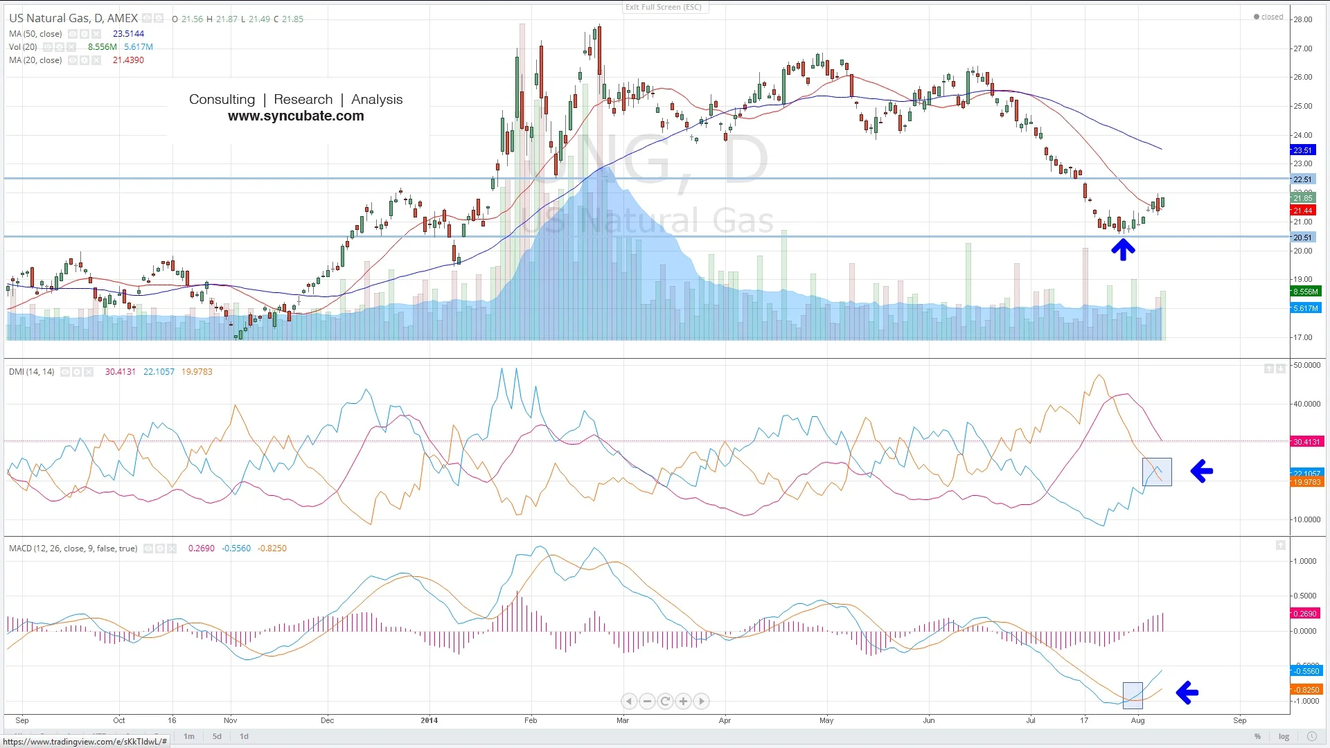Toggle percent scale mode
Viewport: 1330px width, 748px height.
(1257, 737)
